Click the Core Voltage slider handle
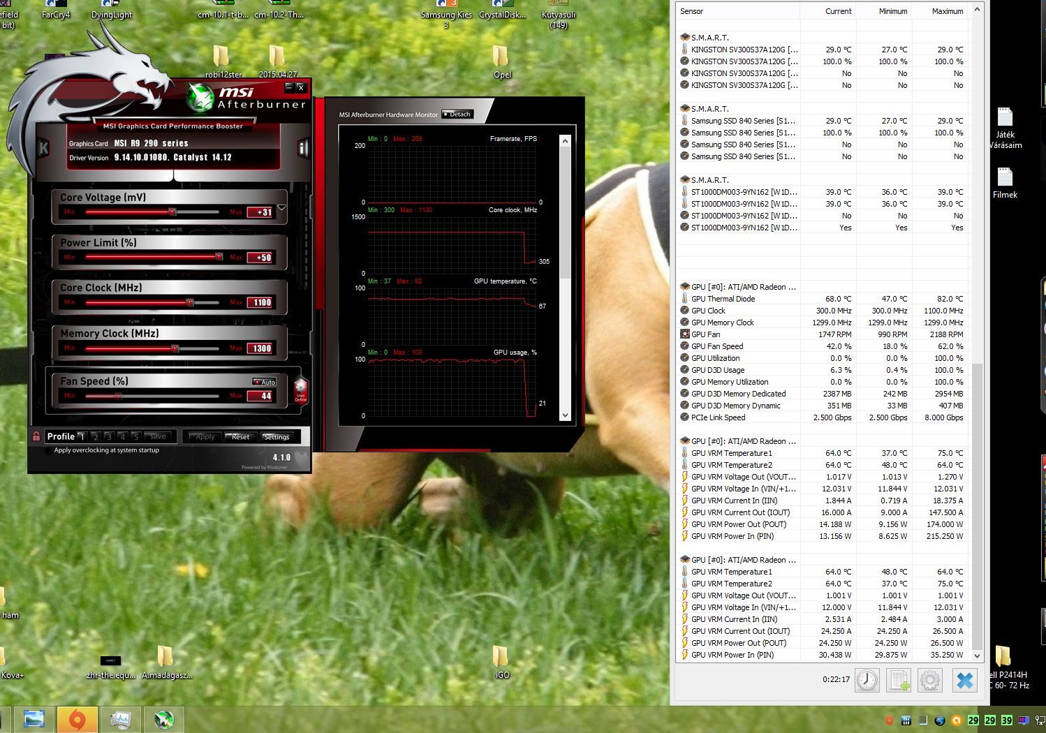The image size is (1046, 733). 172,212
